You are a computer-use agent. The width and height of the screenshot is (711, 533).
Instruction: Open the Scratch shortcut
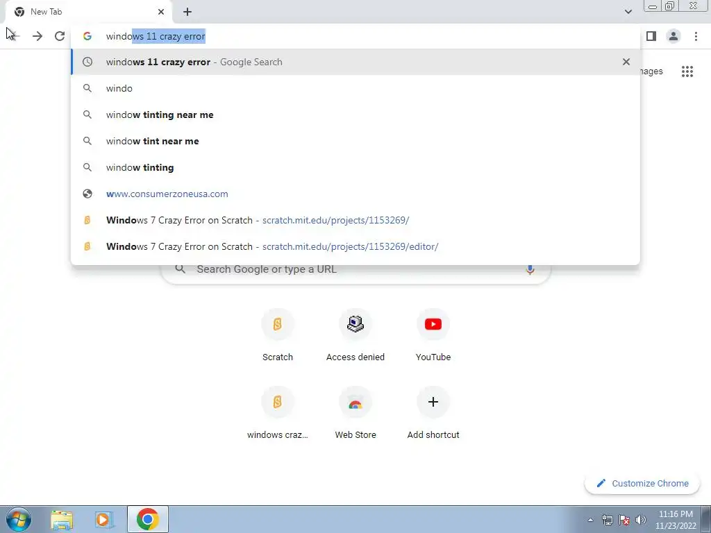pyautogui.click(x=278, y=335)
